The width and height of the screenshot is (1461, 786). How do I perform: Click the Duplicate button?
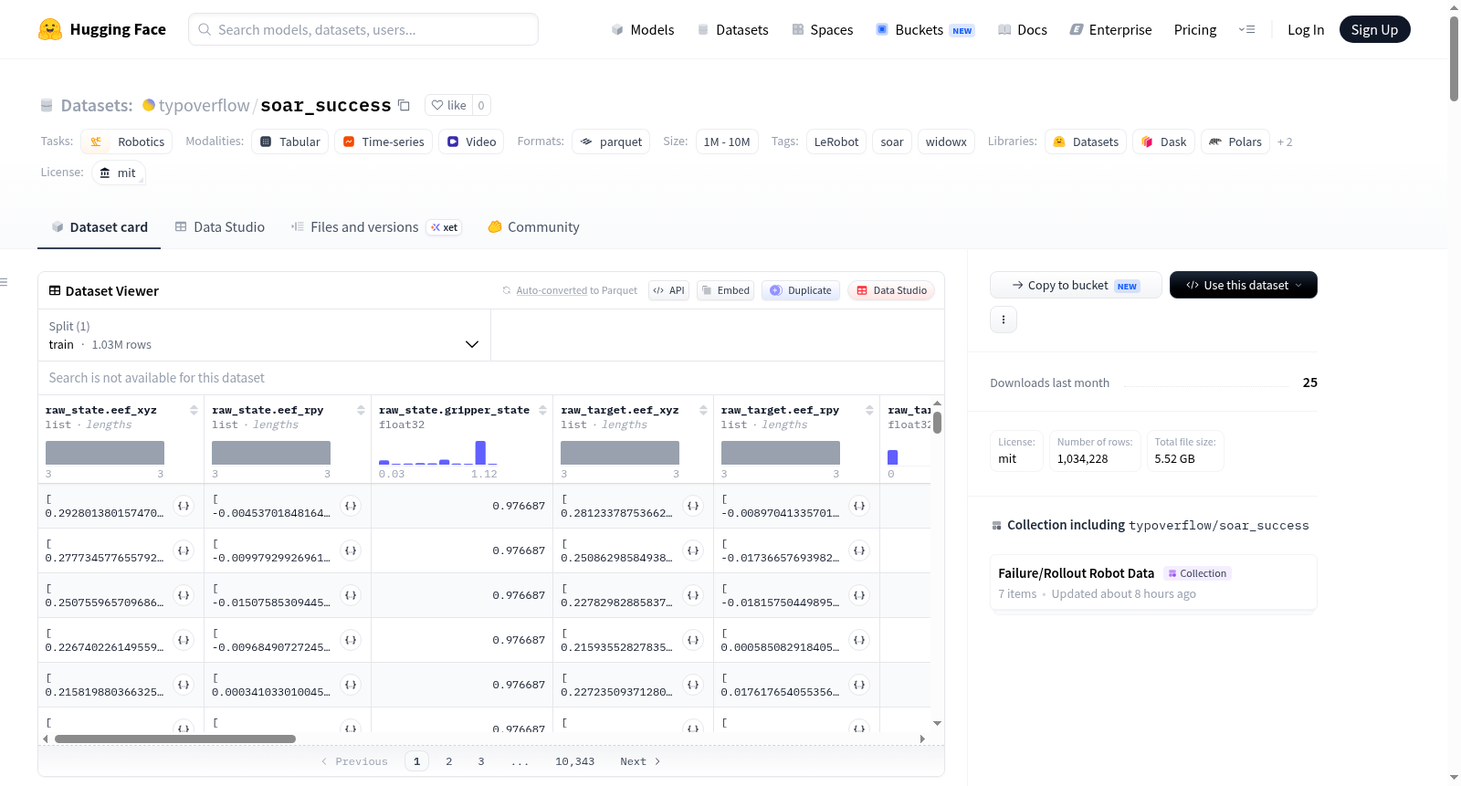click(801, 290)
